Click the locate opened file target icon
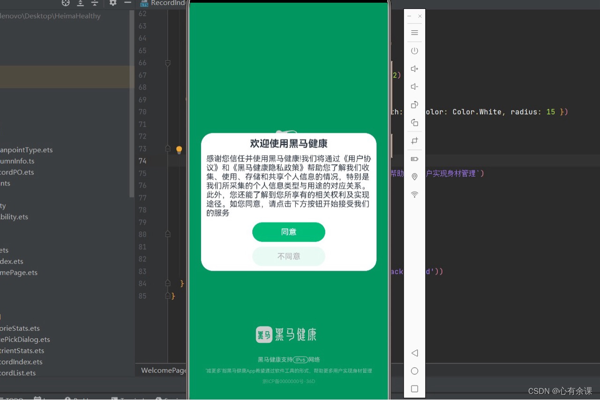The height and width of the screenshot is (400, 600). 66,3
